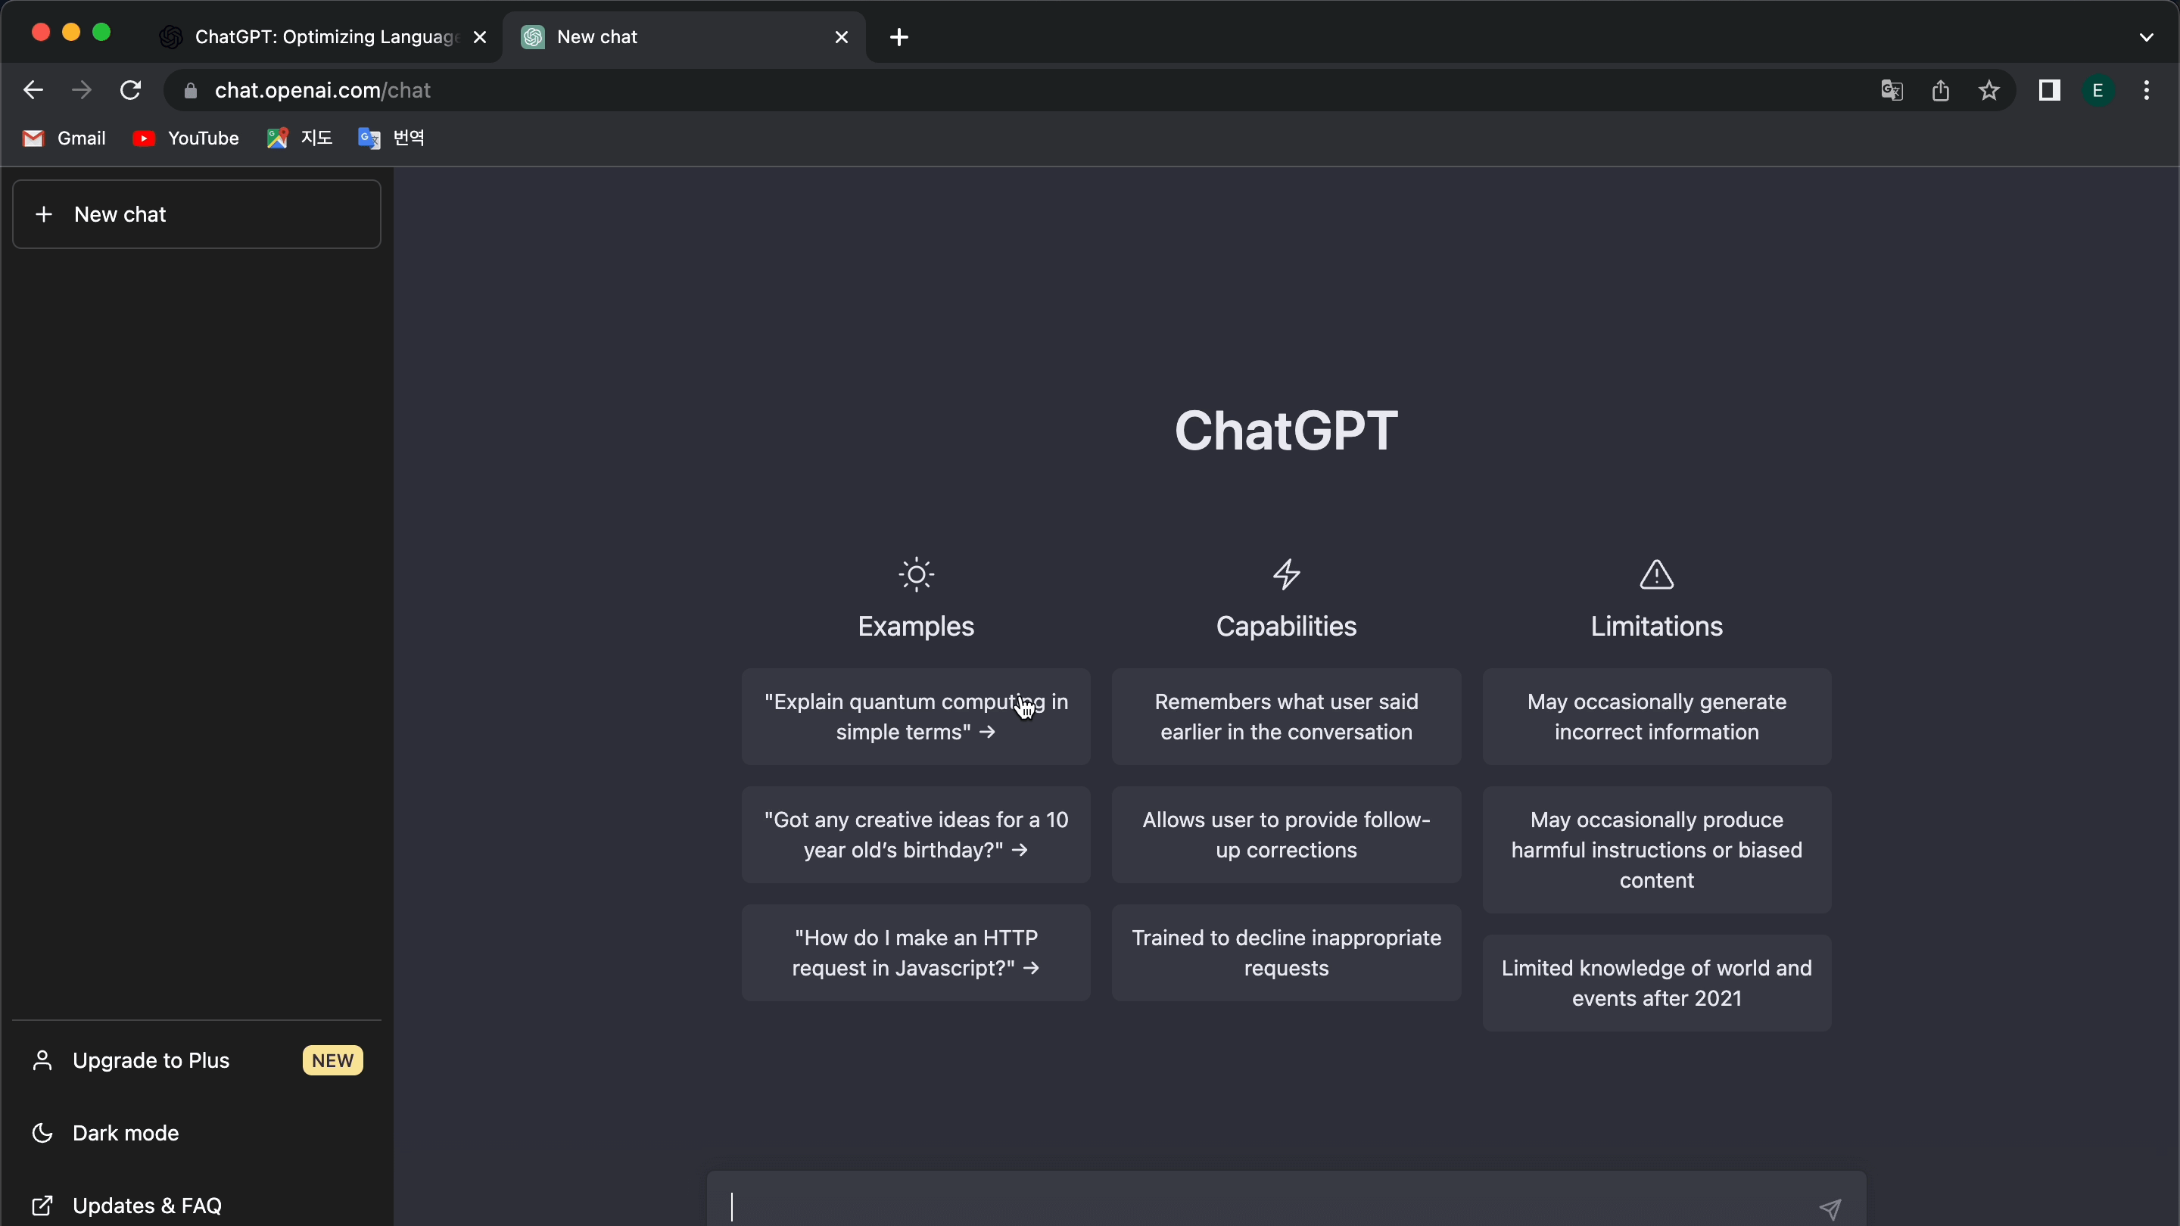The height and width of the screenshot is (1226, 2180).
Task: Click 'May occasionally generate incorrect information' card
Action: (x=1656, y=717)
